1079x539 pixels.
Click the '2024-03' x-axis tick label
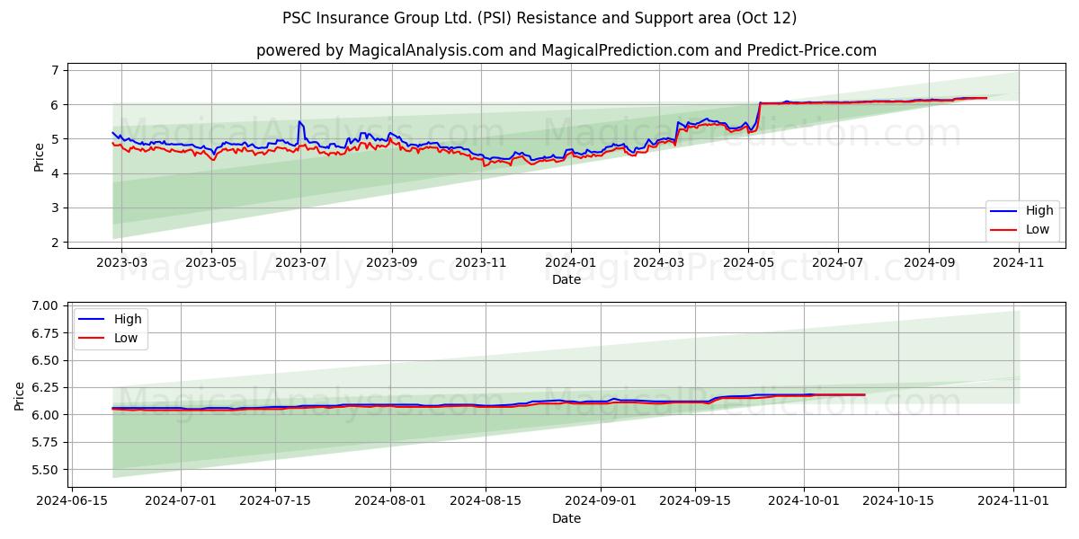click(x=658, y=261)
